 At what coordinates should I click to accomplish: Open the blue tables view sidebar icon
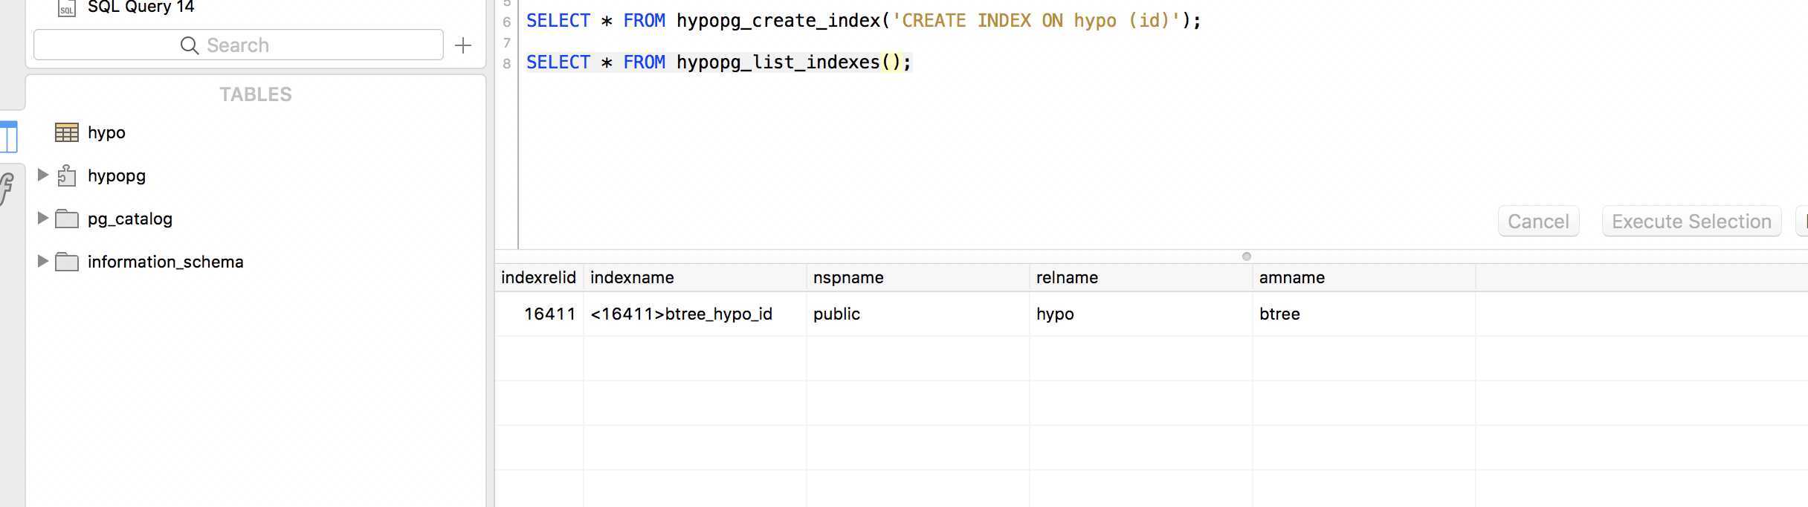(9, 137)
